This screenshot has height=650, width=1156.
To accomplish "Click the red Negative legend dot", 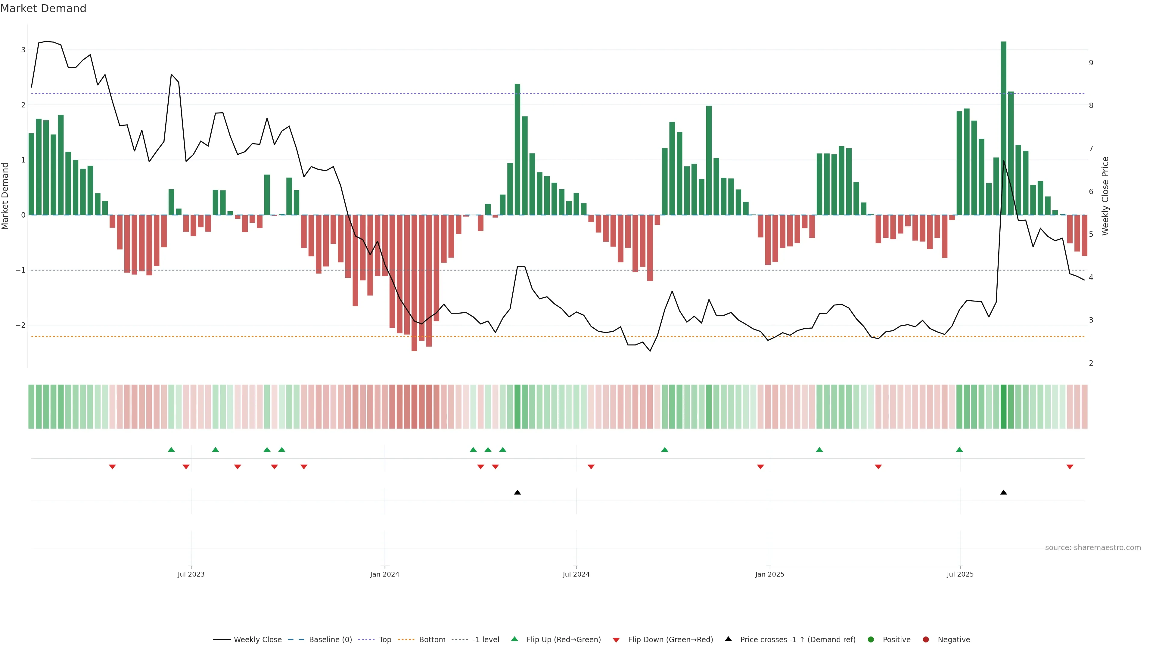I will tap(926, 639).
